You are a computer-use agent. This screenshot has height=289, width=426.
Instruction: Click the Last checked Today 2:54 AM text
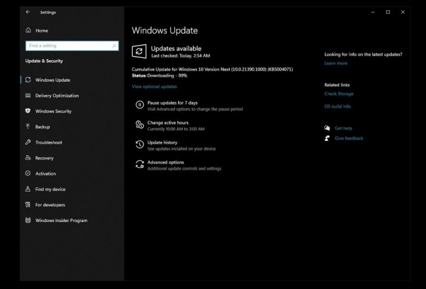[x=181, y=56]
